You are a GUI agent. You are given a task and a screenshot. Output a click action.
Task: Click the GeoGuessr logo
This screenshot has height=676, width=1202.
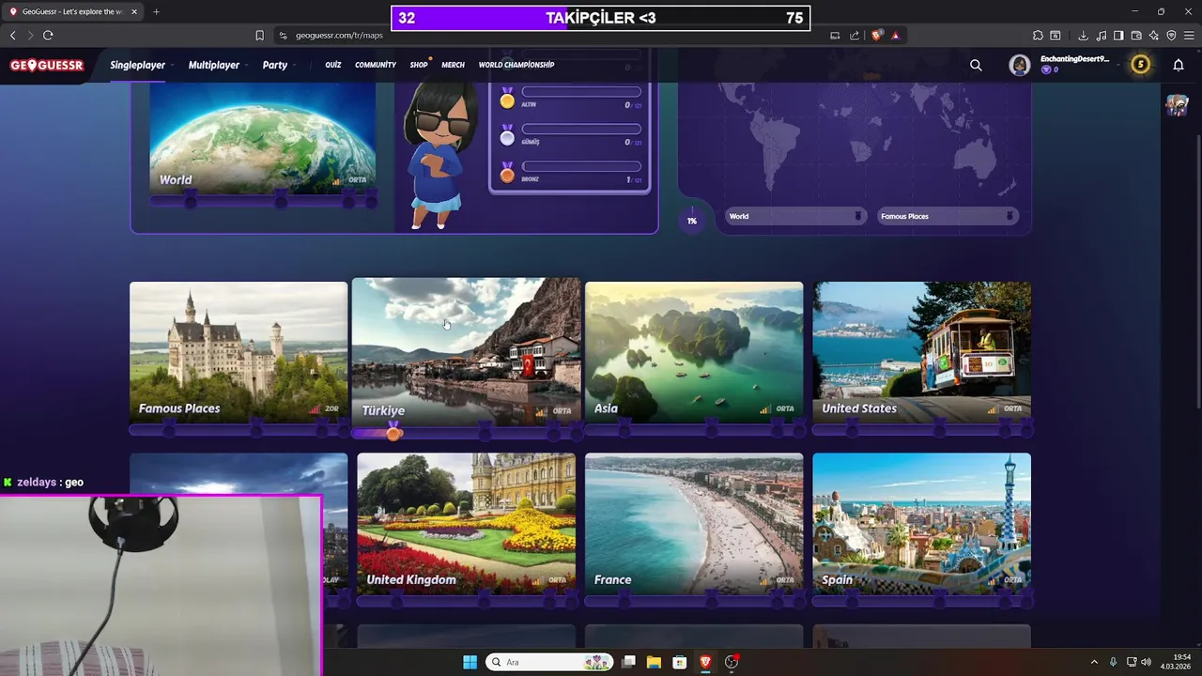(47, 65)
